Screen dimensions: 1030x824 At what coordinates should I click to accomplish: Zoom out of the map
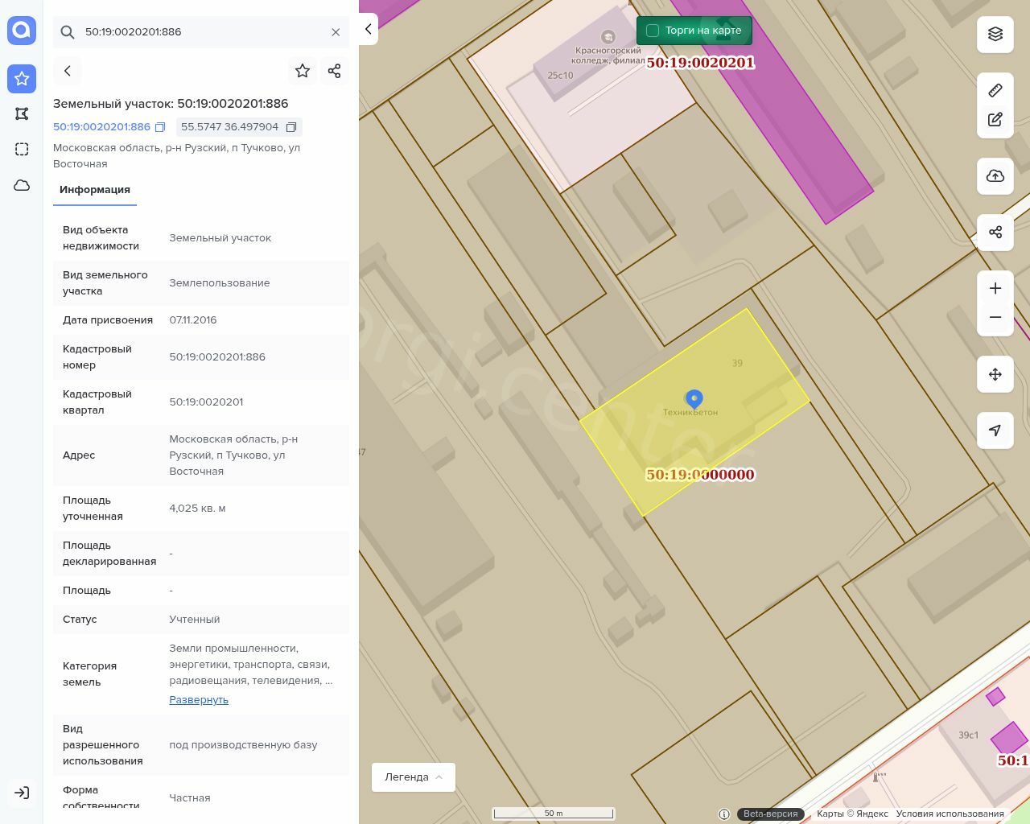coord(995,317)
